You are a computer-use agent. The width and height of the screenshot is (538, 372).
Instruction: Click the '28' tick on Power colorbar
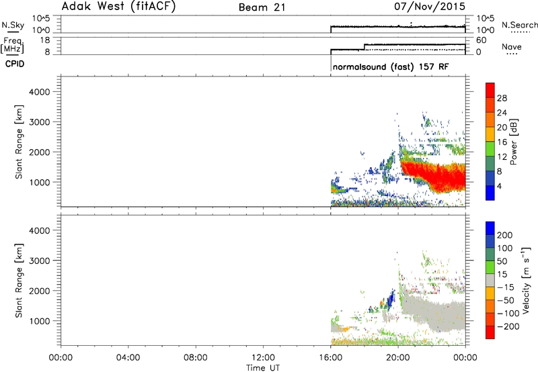pyautogui.click(x=502, y=98)
